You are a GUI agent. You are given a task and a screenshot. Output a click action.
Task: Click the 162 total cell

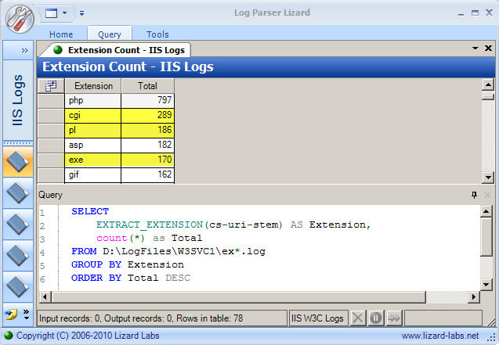tap(147, 174)
